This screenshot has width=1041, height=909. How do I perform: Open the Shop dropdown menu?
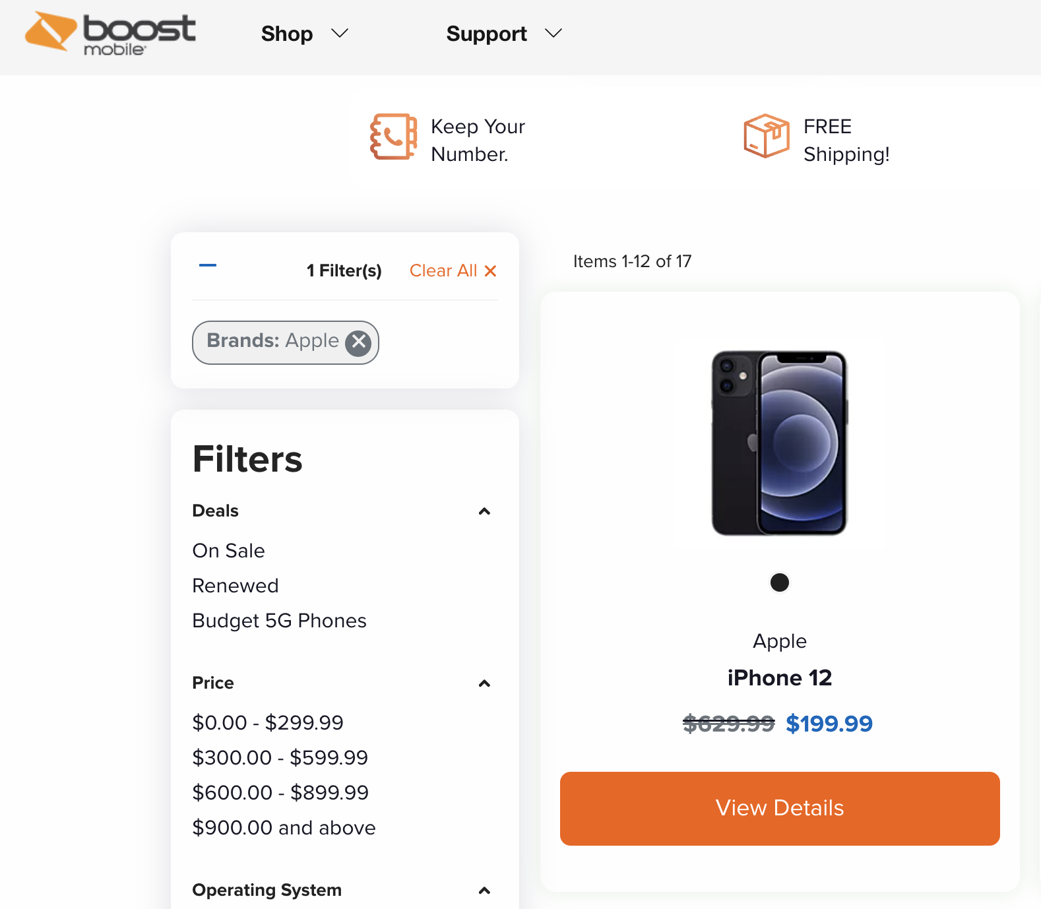(x=304, y=34)
